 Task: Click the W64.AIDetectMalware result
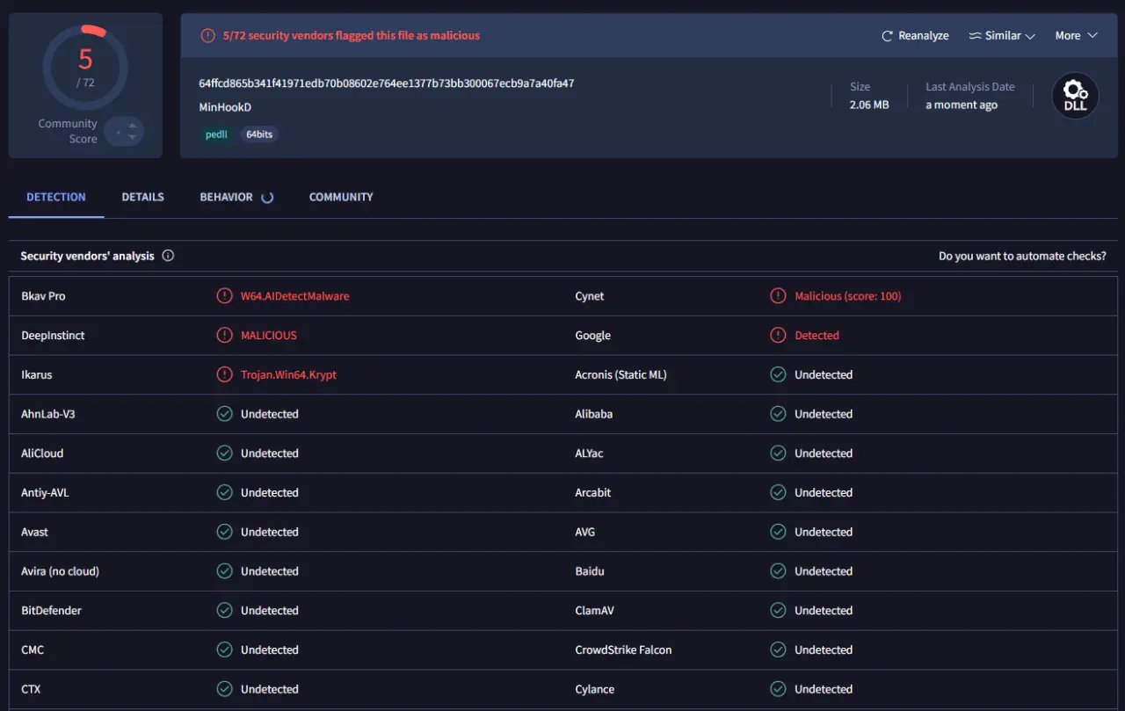click(x=295, y=296)
